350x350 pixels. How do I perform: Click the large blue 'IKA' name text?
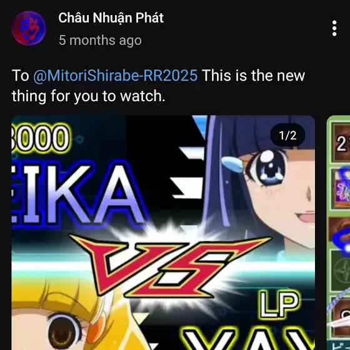[x=78, y=194]
